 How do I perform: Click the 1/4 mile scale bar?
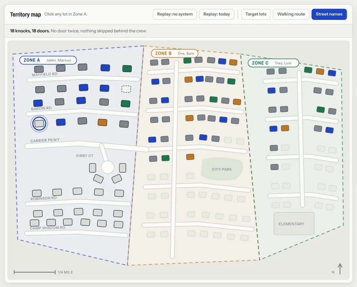[x=35, y=272]
